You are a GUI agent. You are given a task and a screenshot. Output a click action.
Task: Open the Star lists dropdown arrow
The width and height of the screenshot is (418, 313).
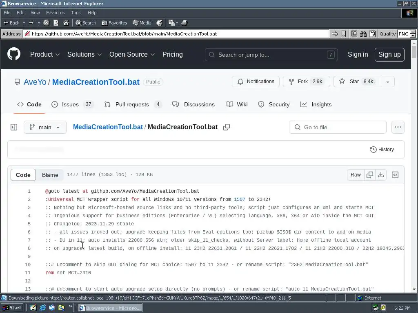coord(388,82)
